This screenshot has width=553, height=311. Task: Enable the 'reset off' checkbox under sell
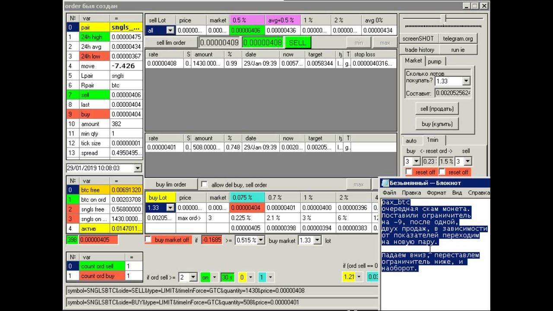click(442, 172)
